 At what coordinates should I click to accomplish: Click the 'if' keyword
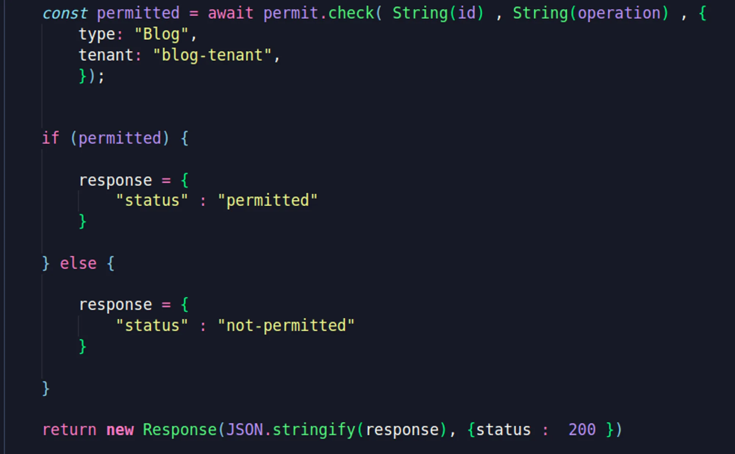pos(50,138)
